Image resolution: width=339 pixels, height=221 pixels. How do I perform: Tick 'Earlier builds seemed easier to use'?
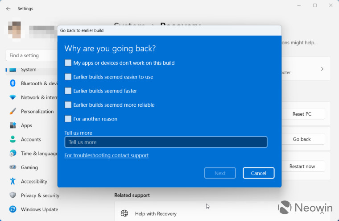pos(68,77)
